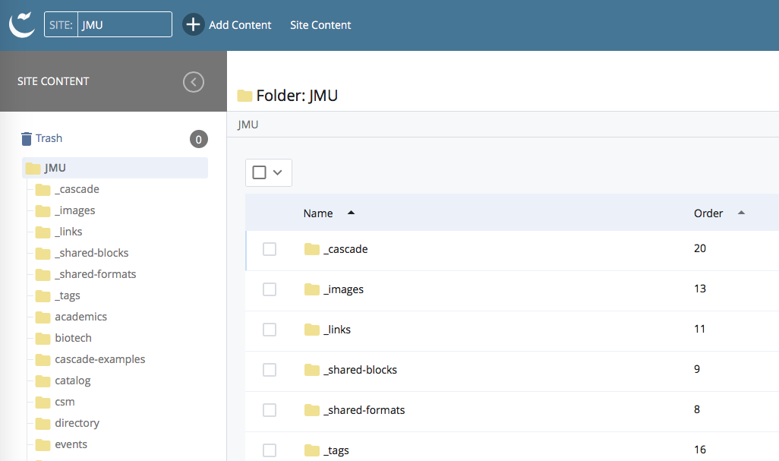Click the folder icon in _cascade table row

312,249
